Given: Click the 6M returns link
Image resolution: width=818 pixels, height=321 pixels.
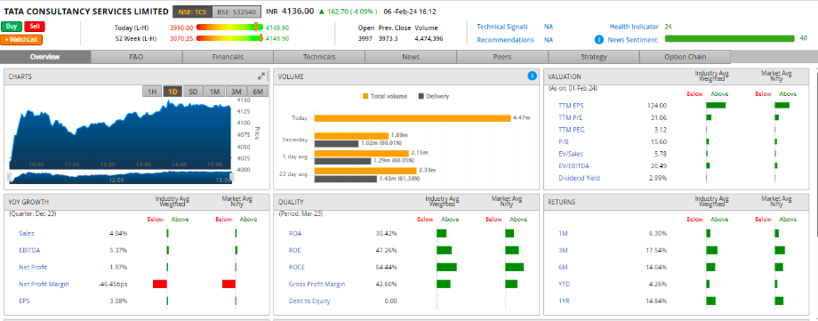Looking at the screenshot, I should click(563, 268).
